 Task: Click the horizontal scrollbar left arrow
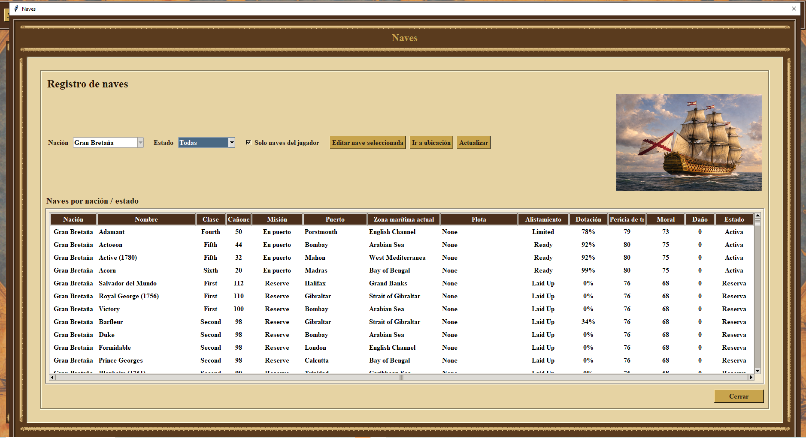(x=52, y=378)
